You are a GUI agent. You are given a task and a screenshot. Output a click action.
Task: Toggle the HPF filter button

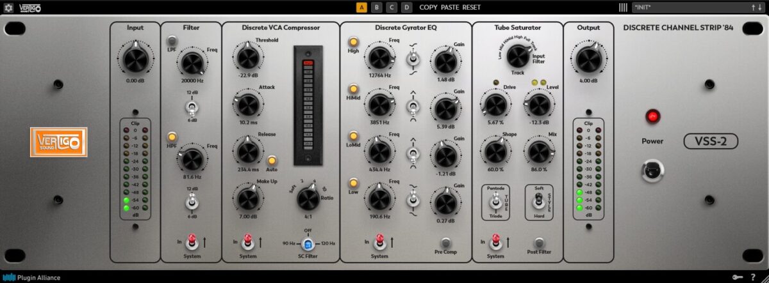172,136
